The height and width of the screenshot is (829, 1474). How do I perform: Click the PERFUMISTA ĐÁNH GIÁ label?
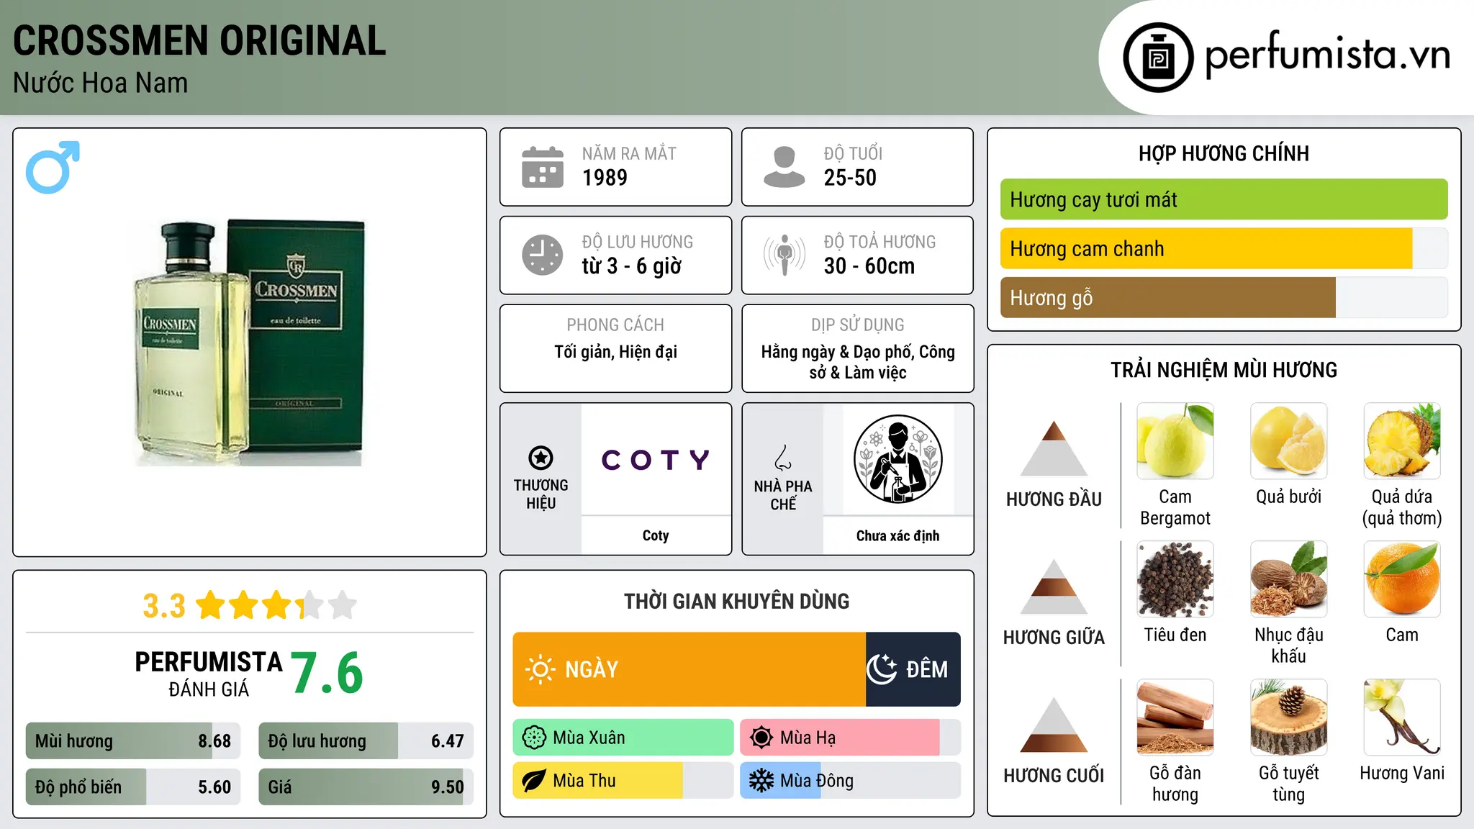click(x=209, y=674)
